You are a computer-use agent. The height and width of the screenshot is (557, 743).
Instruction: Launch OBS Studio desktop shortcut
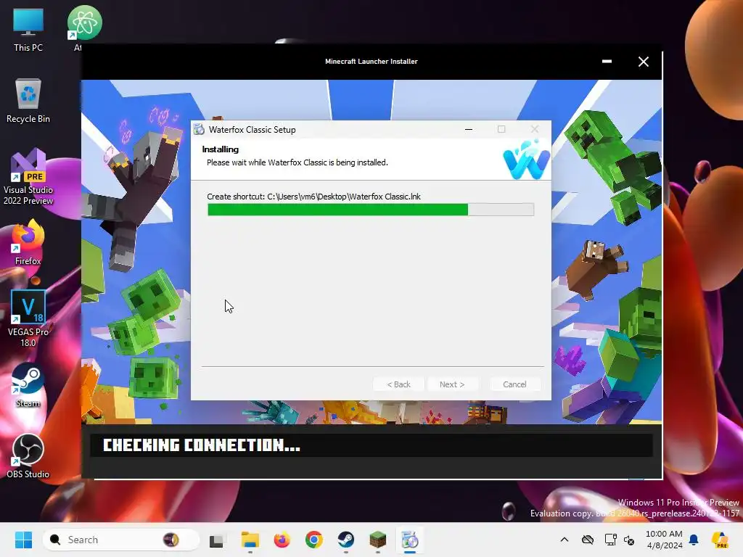click(28, 456)
